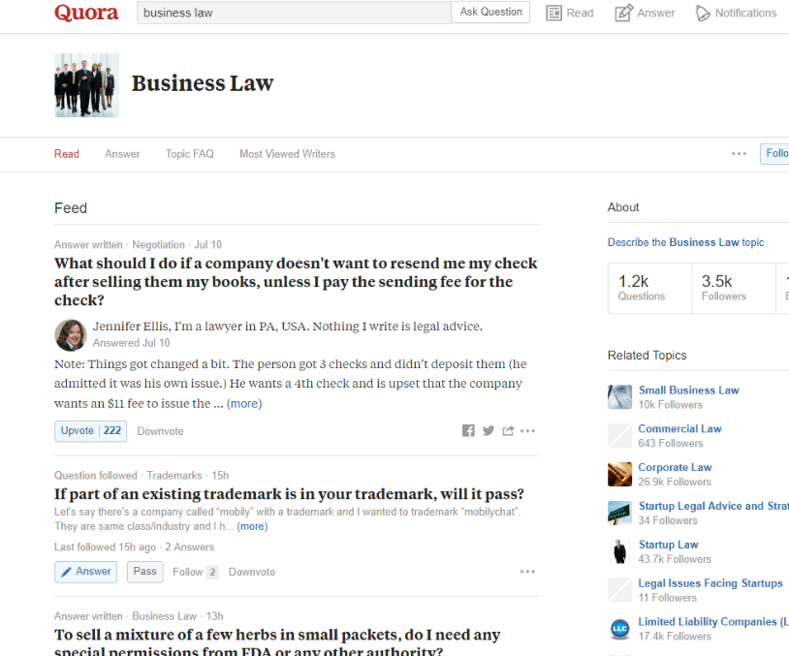Click Startup Legal Advice topic icon

point(620,514)
